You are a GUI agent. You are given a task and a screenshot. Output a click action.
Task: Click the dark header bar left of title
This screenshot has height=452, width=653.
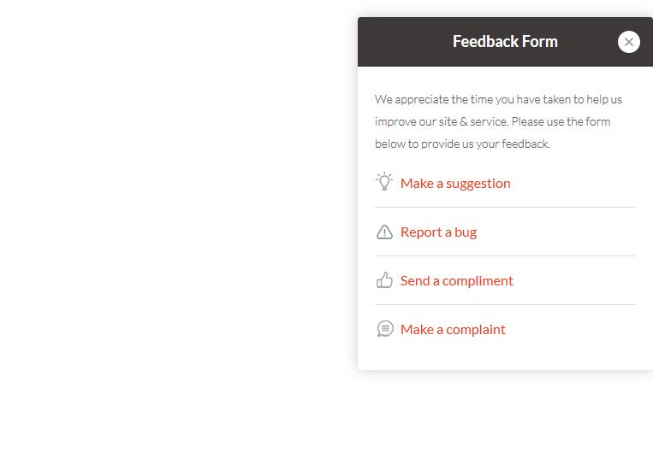click(x=404, y=42)
